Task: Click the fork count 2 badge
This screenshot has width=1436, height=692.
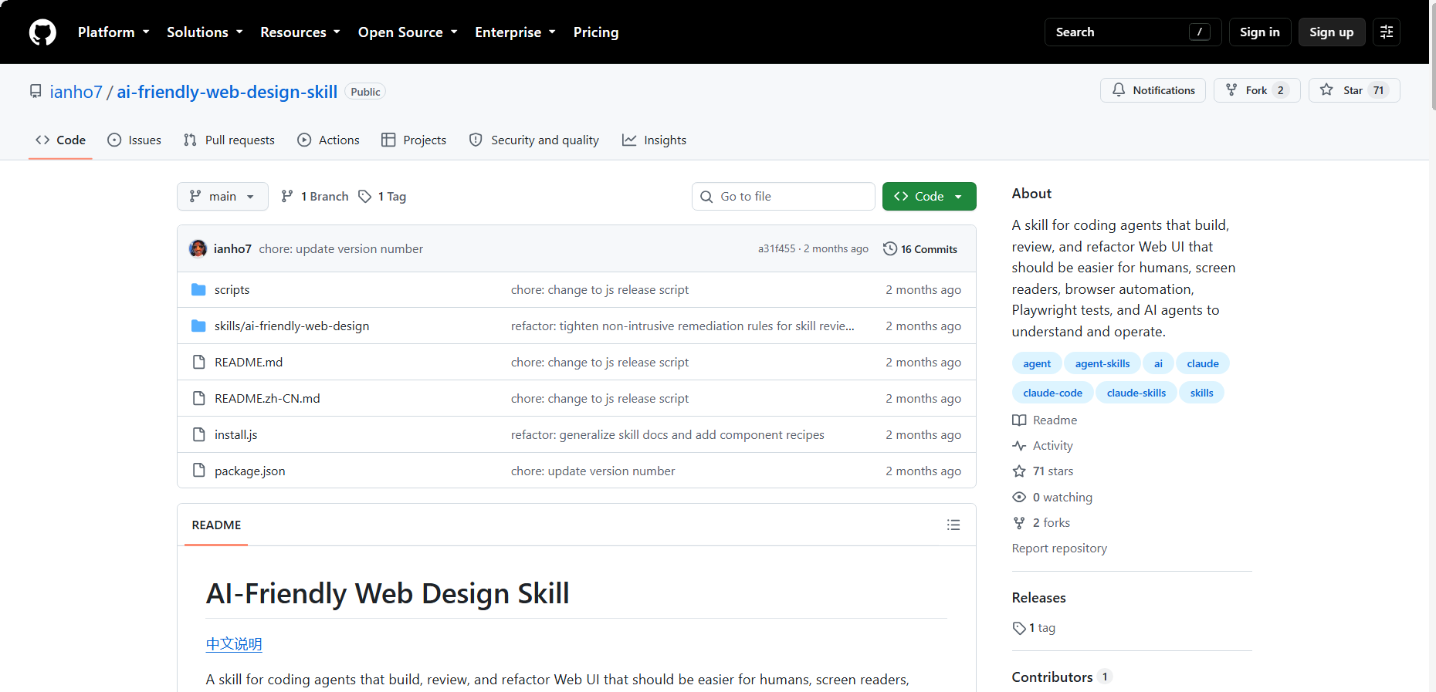Action: coord(1280,90)
